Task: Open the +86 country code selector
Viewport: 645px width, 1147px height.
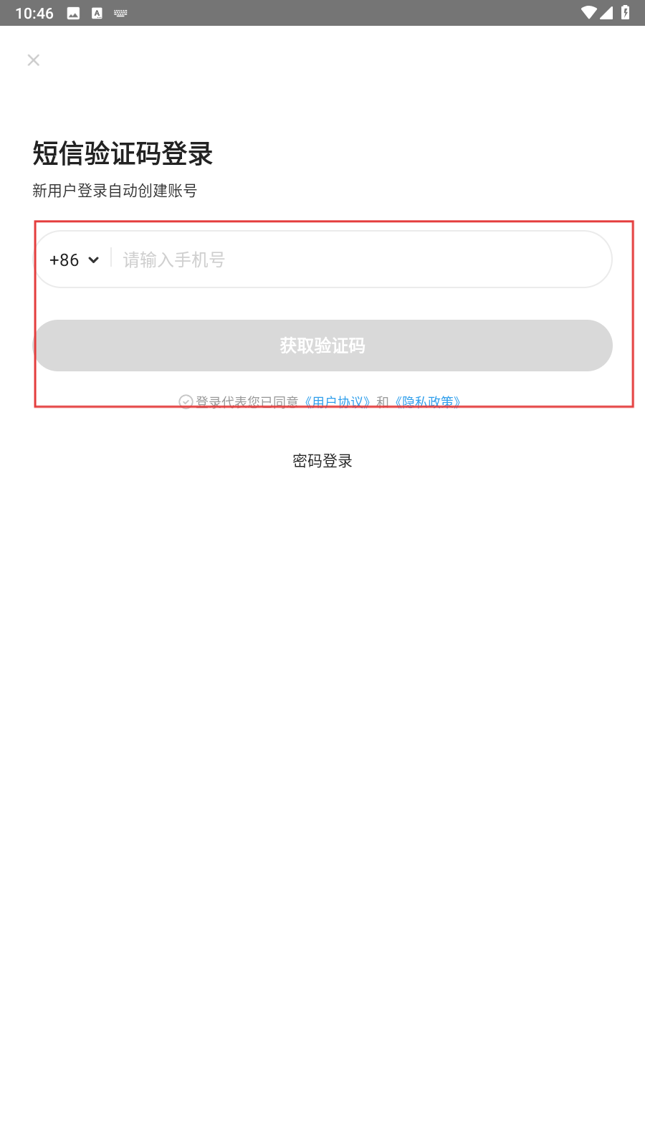Action: pyautogui.click(x=74, y=260)
